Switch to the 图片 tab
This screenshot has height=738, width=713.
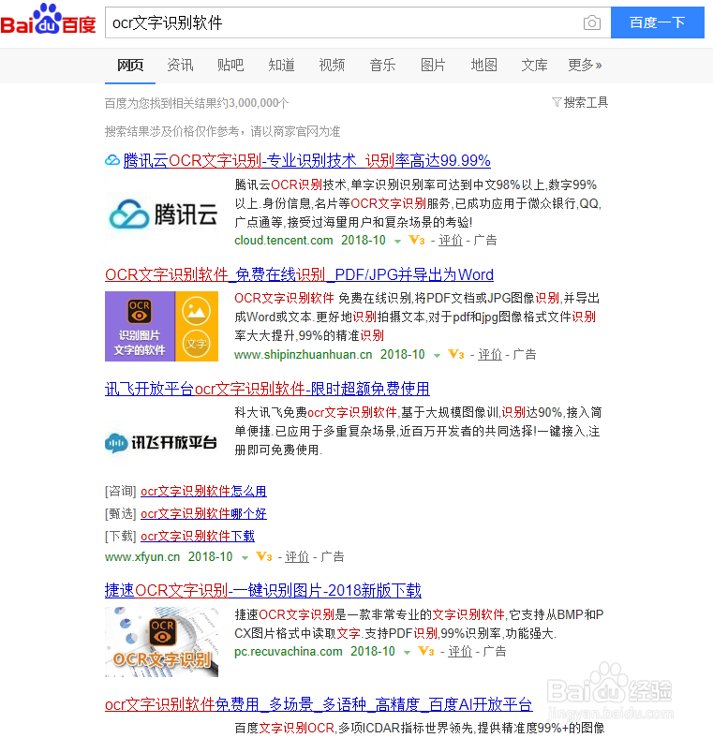click(433, 65)
